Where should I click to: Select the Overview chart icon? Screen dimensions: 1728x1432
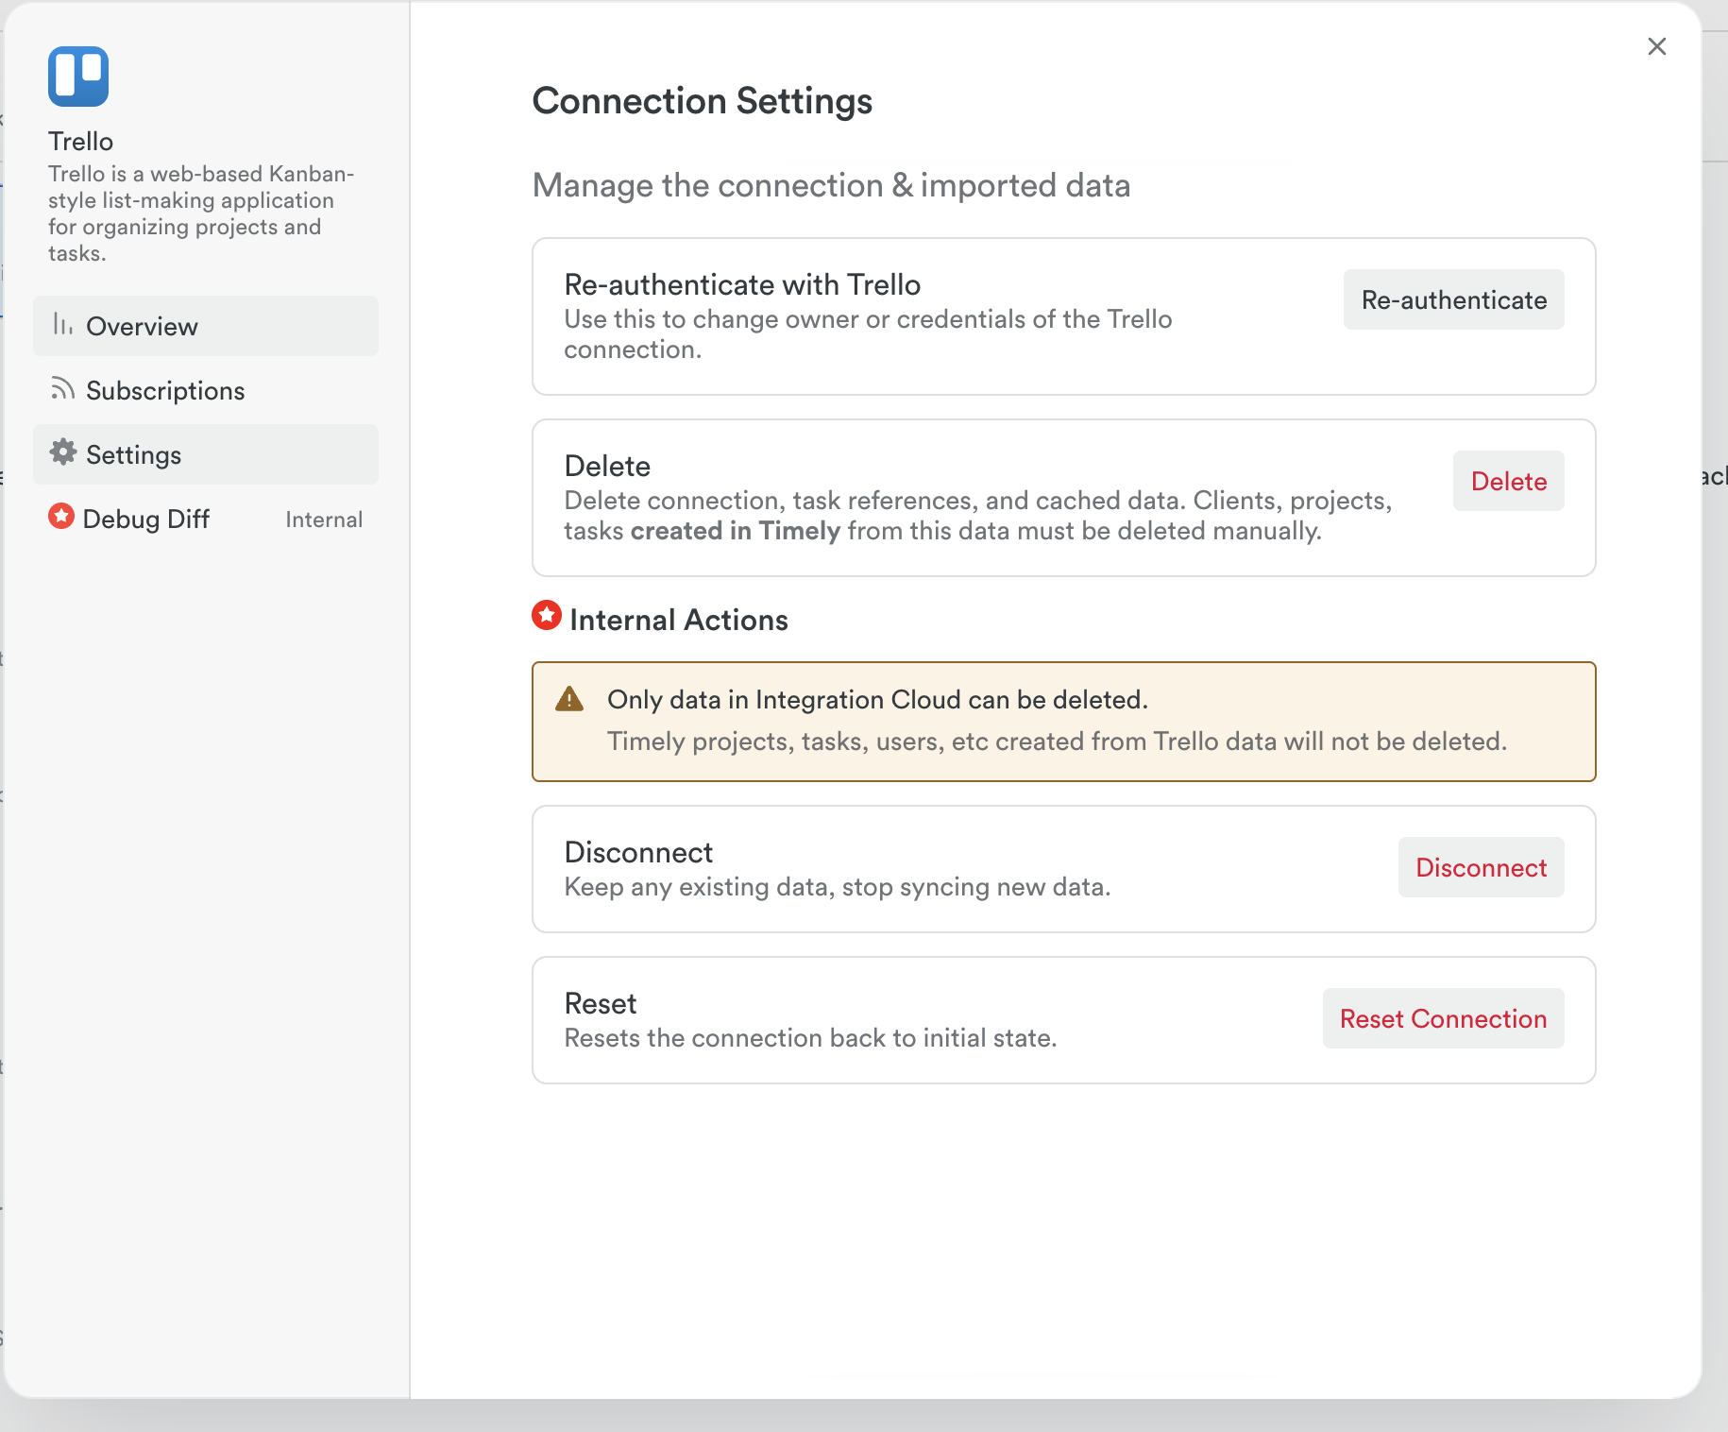pyautogui.click(x=61, y=325)
